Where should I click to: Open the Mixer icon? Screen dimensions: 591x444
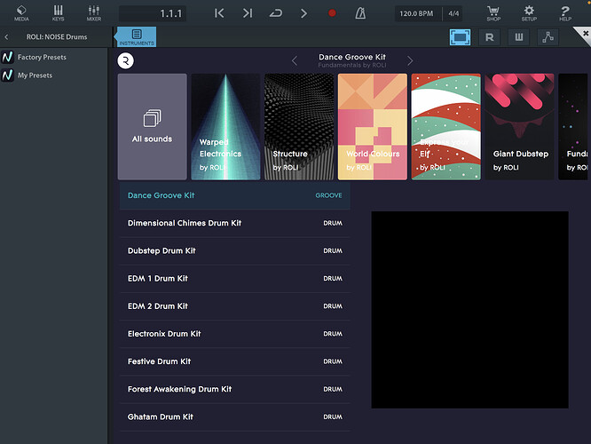coord(94,12)
